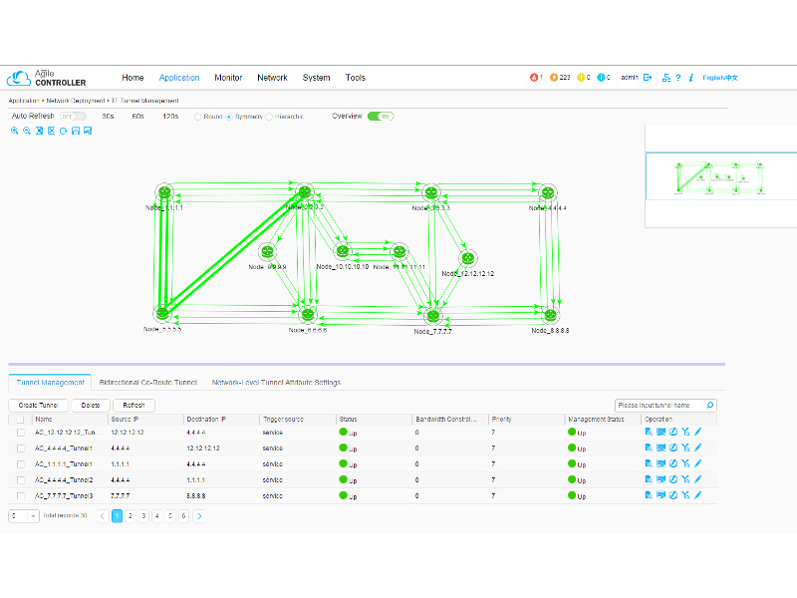This screenshot has height=598, width=797.
Task: Open the orange alarm indicator showing 223
Action: (x=560, y=78)
